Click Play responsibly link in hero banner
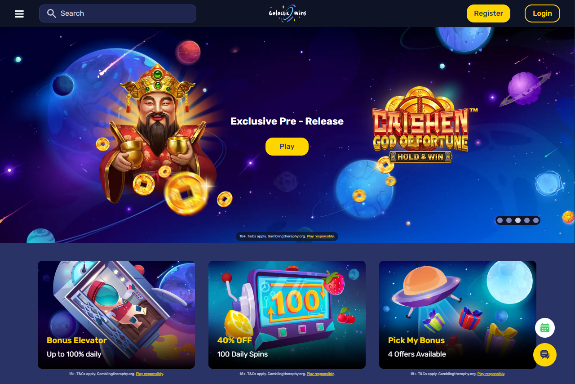575x384 pixels. pos(320,236)
